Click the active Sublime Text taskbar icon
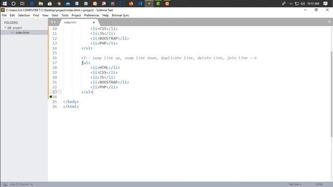The height and width of the screenshot is (187, 333). point(149,4)
